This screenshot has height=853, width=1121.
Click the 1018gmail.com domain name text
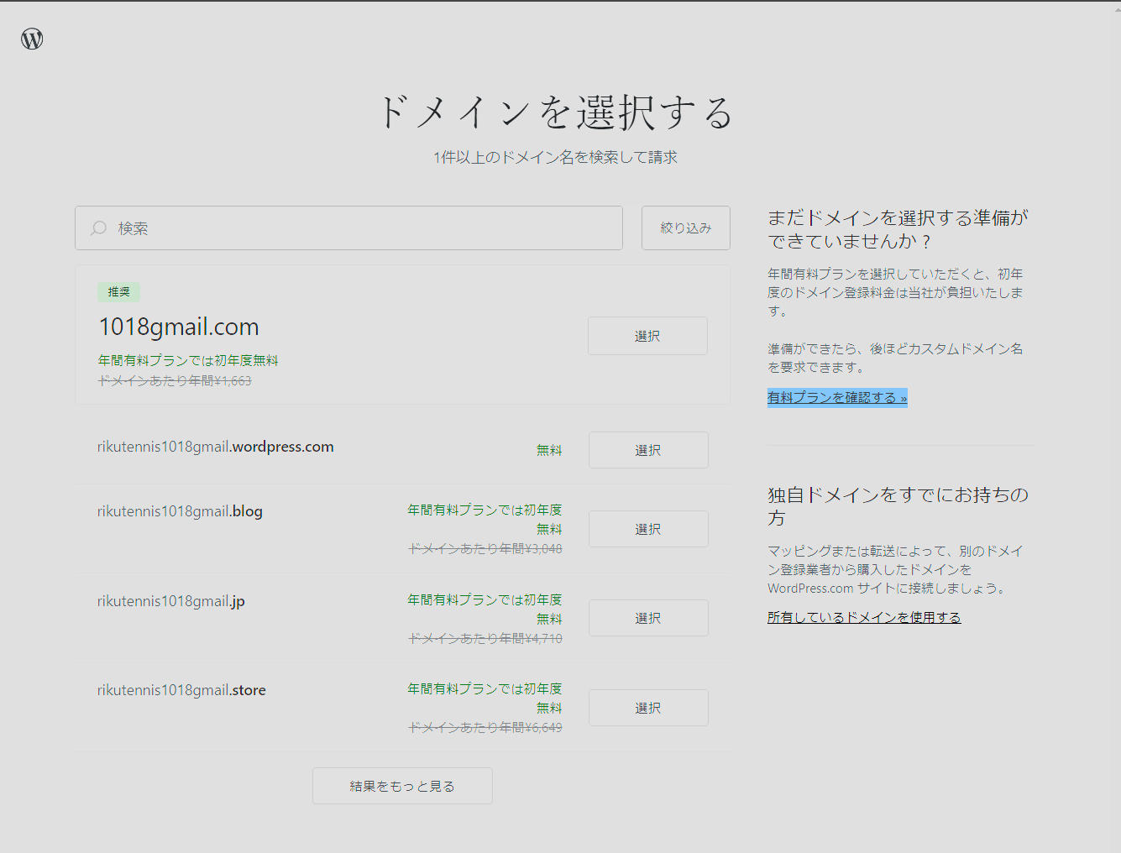tap(179, 327)
